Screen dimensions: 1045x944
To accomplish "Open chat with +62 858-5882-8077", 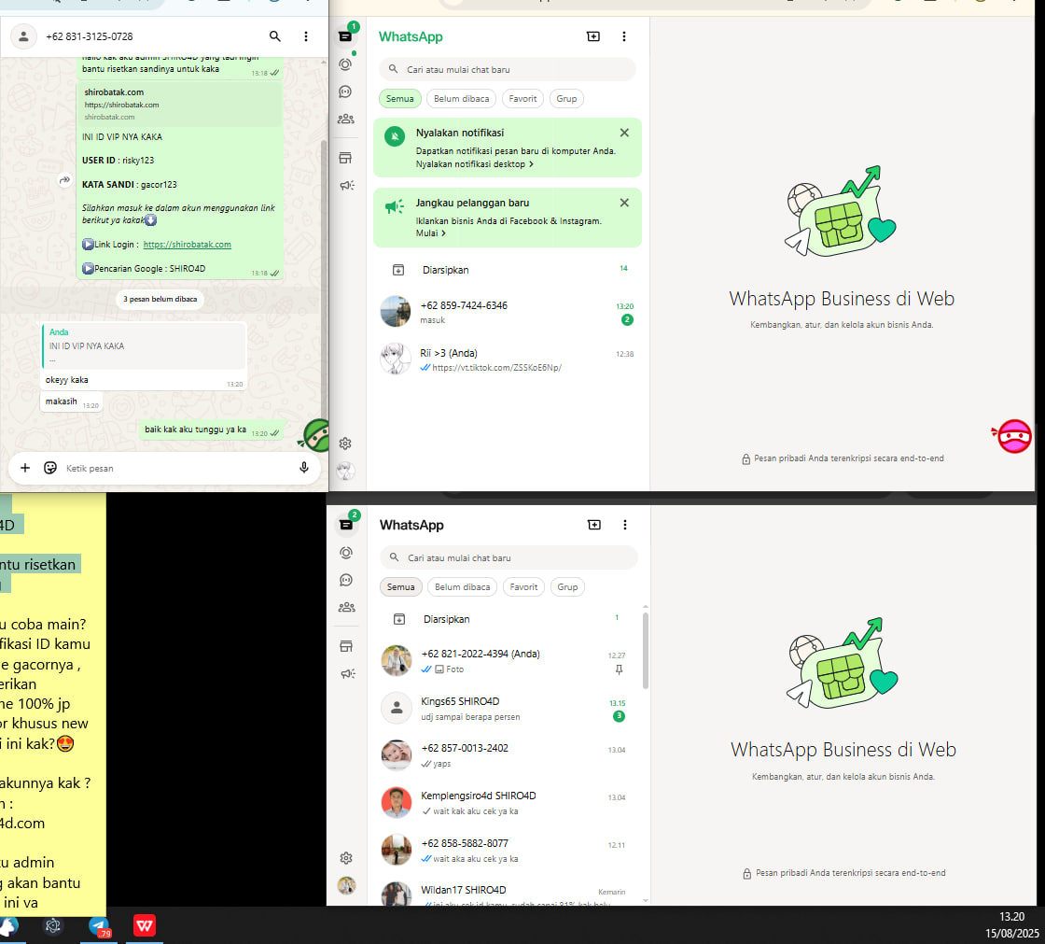I will [x=506, y=851].
